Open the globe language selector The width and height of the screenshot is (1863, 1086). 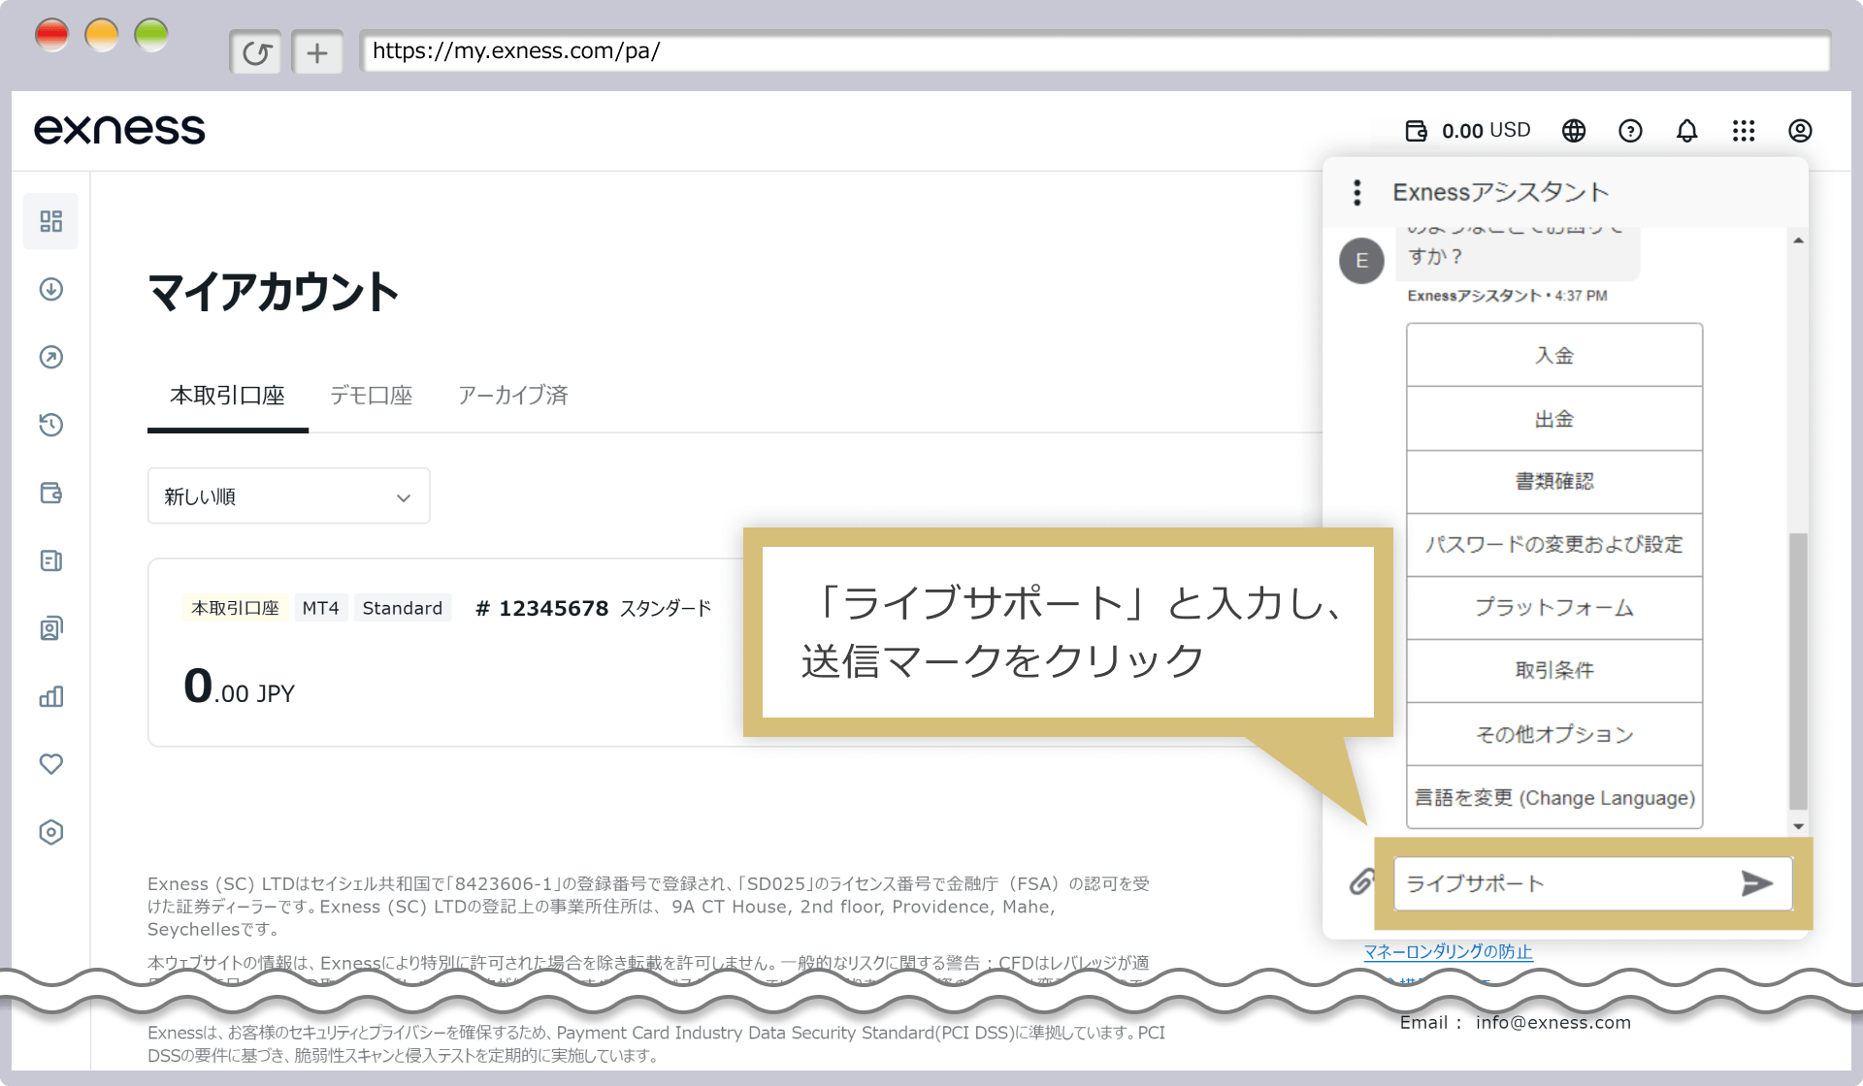(x=1574, y=131)
